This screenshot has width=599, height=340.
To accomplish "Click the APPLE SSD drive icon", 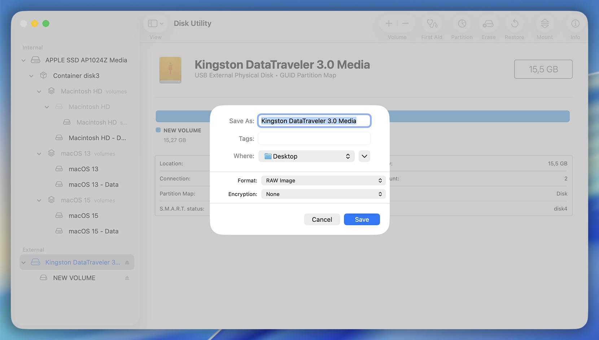I will click(35, 60).
